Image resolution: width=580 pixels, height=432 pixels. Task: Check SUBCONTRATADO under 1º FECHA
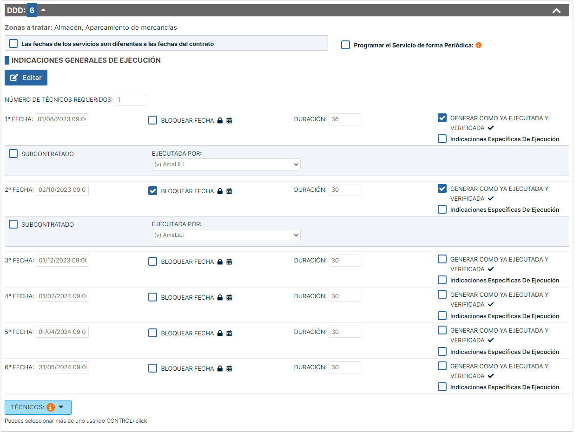click(13, 154)
